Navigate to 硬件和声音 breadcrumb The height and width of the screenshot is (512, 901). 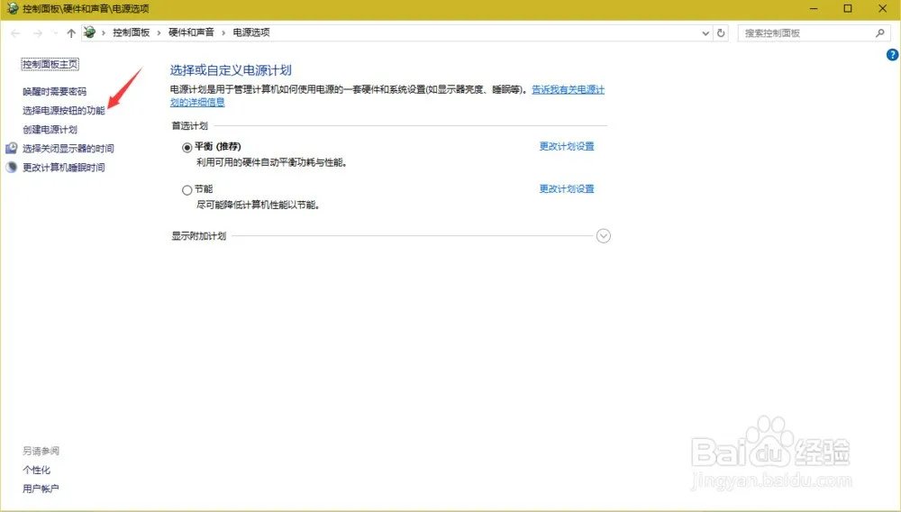click(x=191, y=32)
